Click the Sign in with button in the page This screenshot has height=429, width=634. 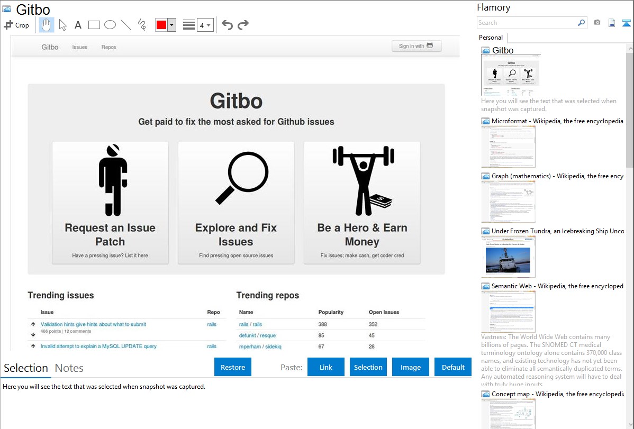tap(416, 46)
